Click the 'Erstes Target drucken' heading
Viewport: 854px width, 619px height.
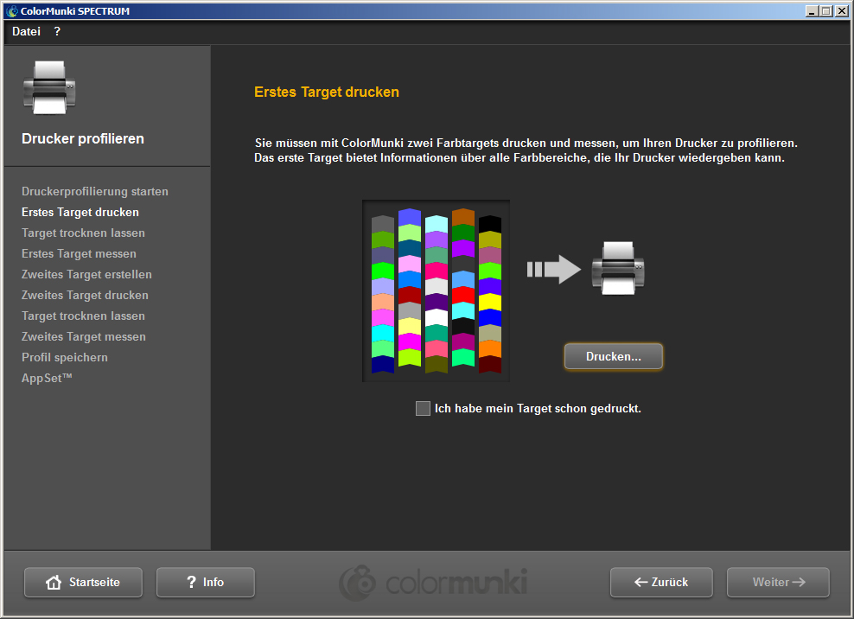click(x=327, y=92)
